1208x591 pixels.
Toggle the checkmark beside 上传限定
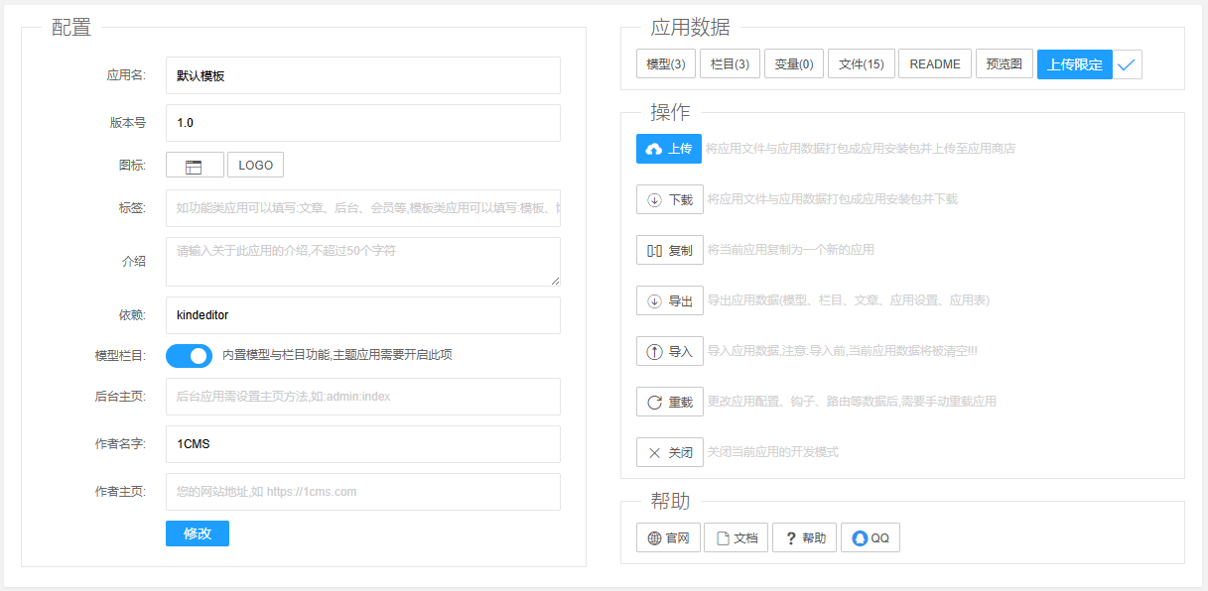pyautogui.click(x=1127, y=64)
